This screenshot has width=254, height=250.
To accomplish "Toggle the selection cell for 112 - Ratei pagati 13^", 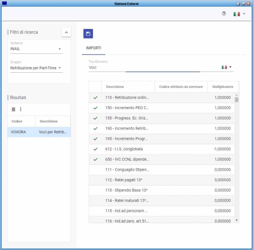I will (95, 180).
